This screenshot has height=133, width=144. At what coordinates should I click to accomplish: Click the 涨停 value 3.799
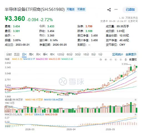point(89,26)
